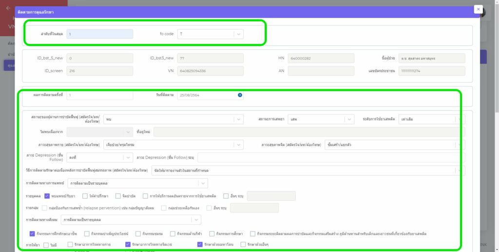Click the back arrow in the red sidebar

pos(8,8)
